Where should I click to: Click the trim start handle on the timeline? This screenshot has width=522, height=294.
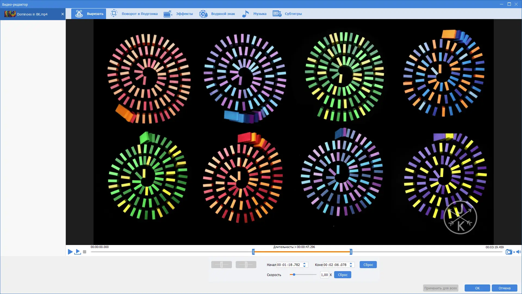click(253, 252)
